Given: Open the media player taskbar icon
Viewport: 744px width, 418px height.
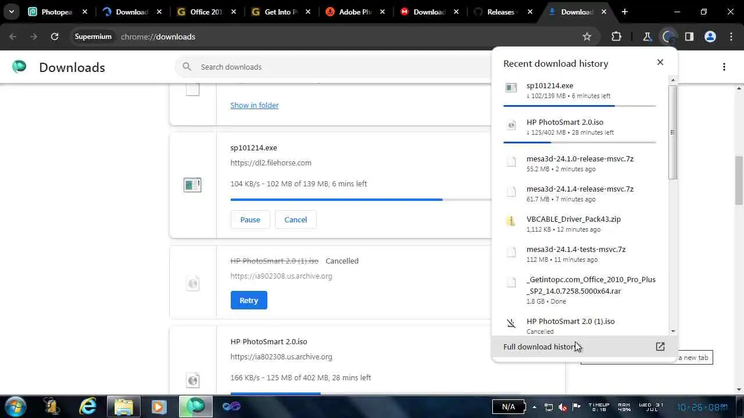Looking at the screenshot, I should 159,406.
